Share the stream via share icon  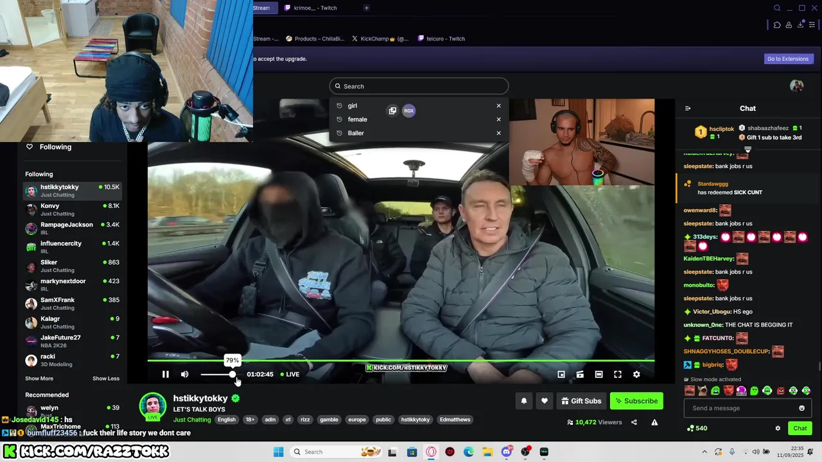coord(634,422)
